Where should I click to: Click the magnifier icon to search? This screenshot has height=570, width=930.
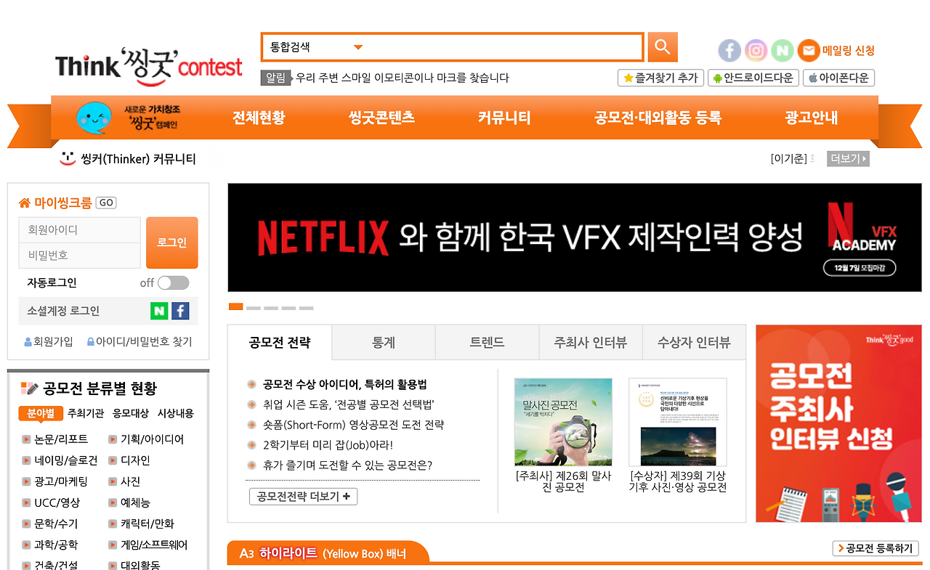pos(661,46)
